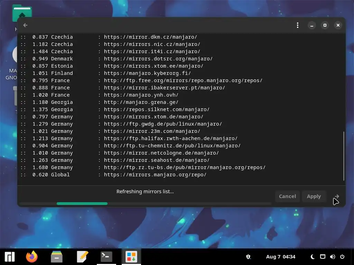Image resolution: width=354 pixels, height=265 pixels.
Task: Click the terminal output scrollbar
Action: point(344,156)
